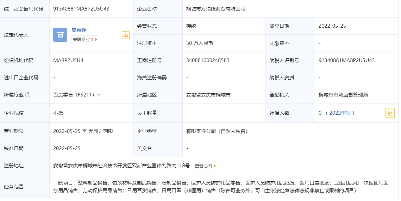The image size is (401, 201).
Task: Click company name 桐城市万悦隆商贸有限公司
Action: click(x=215, y=9)
